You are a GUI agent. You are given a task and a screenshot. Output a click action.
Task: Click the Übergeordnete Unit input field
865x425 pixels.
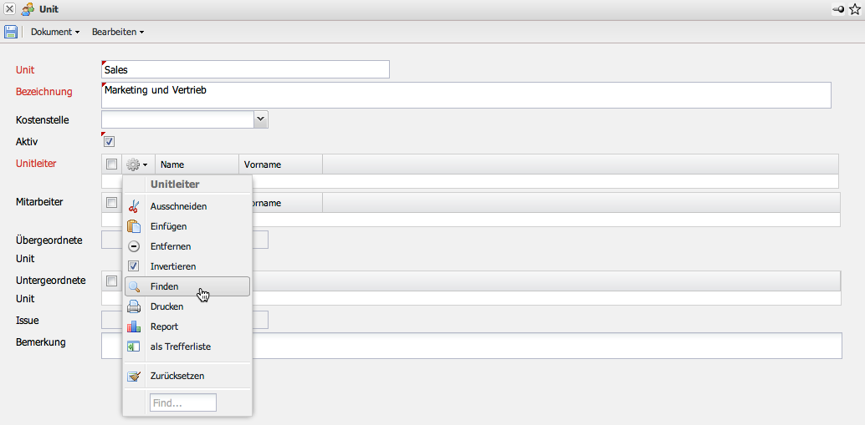click(185, 240)
